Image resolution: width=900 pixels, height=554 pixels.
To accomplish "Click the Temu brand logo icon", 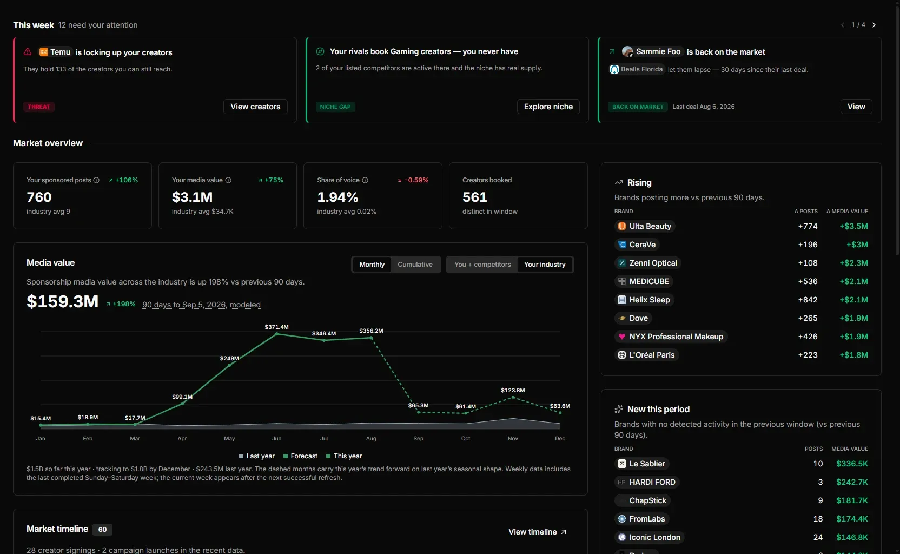I will coord(44,52).
